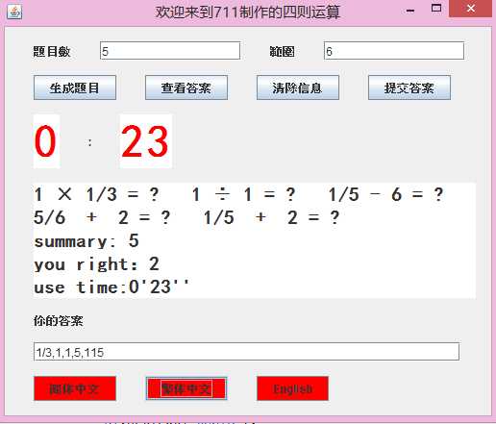Click the 生成題目 generate questions button
Viewport: 496px width, 424px height.
(75, 87)
